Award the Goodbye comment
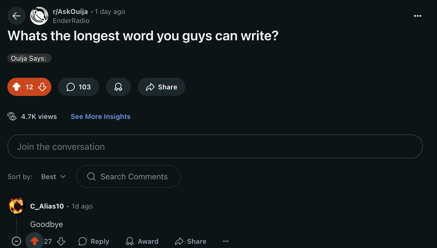The width and height of the screenshot is (437, 248). point(142,241)
